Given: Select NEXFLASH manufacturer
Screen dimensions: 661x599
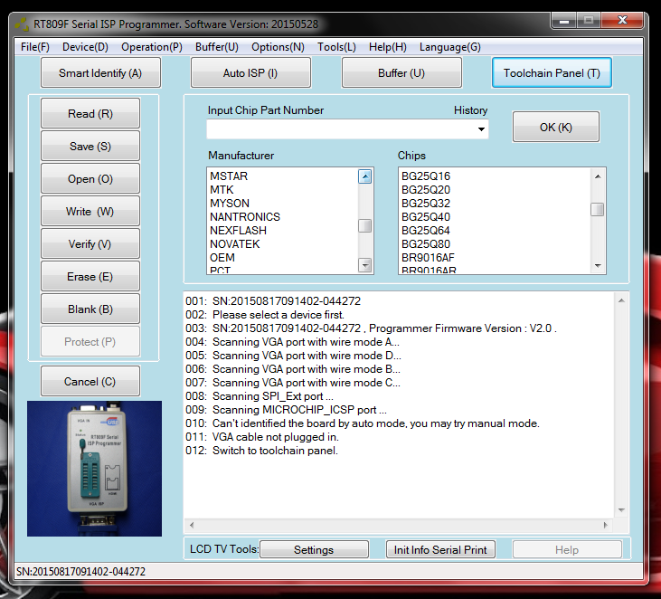Looking at the screenshot, I should (x=238, y=231).
